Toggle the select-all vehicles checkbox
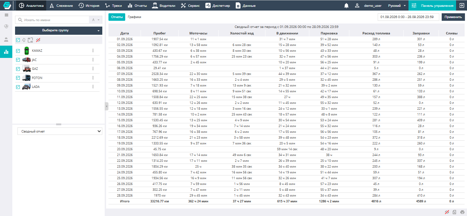 click(18, 40)
